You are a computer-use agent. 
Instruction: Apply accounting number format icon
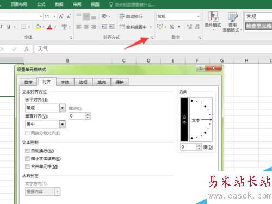pos(160,27)
